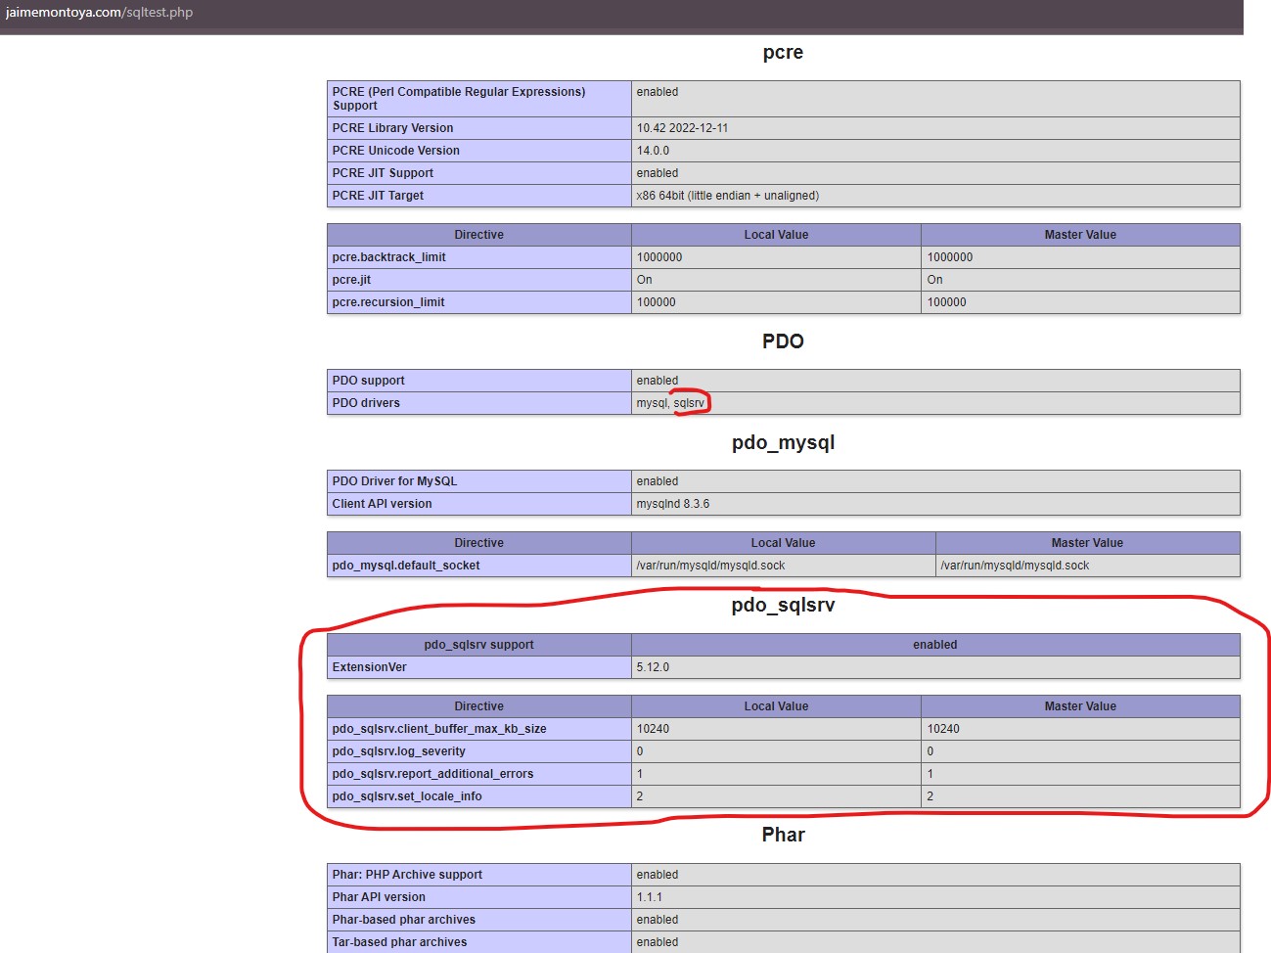Select the 'mysqlnd 8.3.6' value
Screen dimensions: 1271x953
[x=673, y=504]
